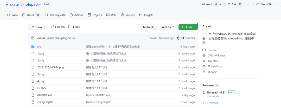The image size is (281, 108).
Task: Open the Add file dropdown
Action: [168, 27]
